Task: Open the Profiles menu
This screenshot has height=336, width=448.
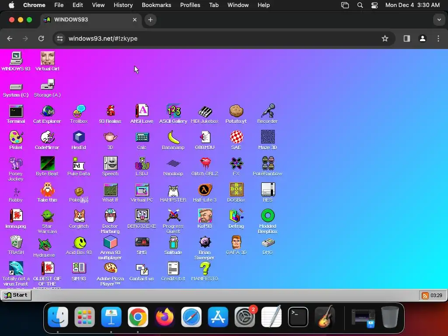Action: coord(190,5)
